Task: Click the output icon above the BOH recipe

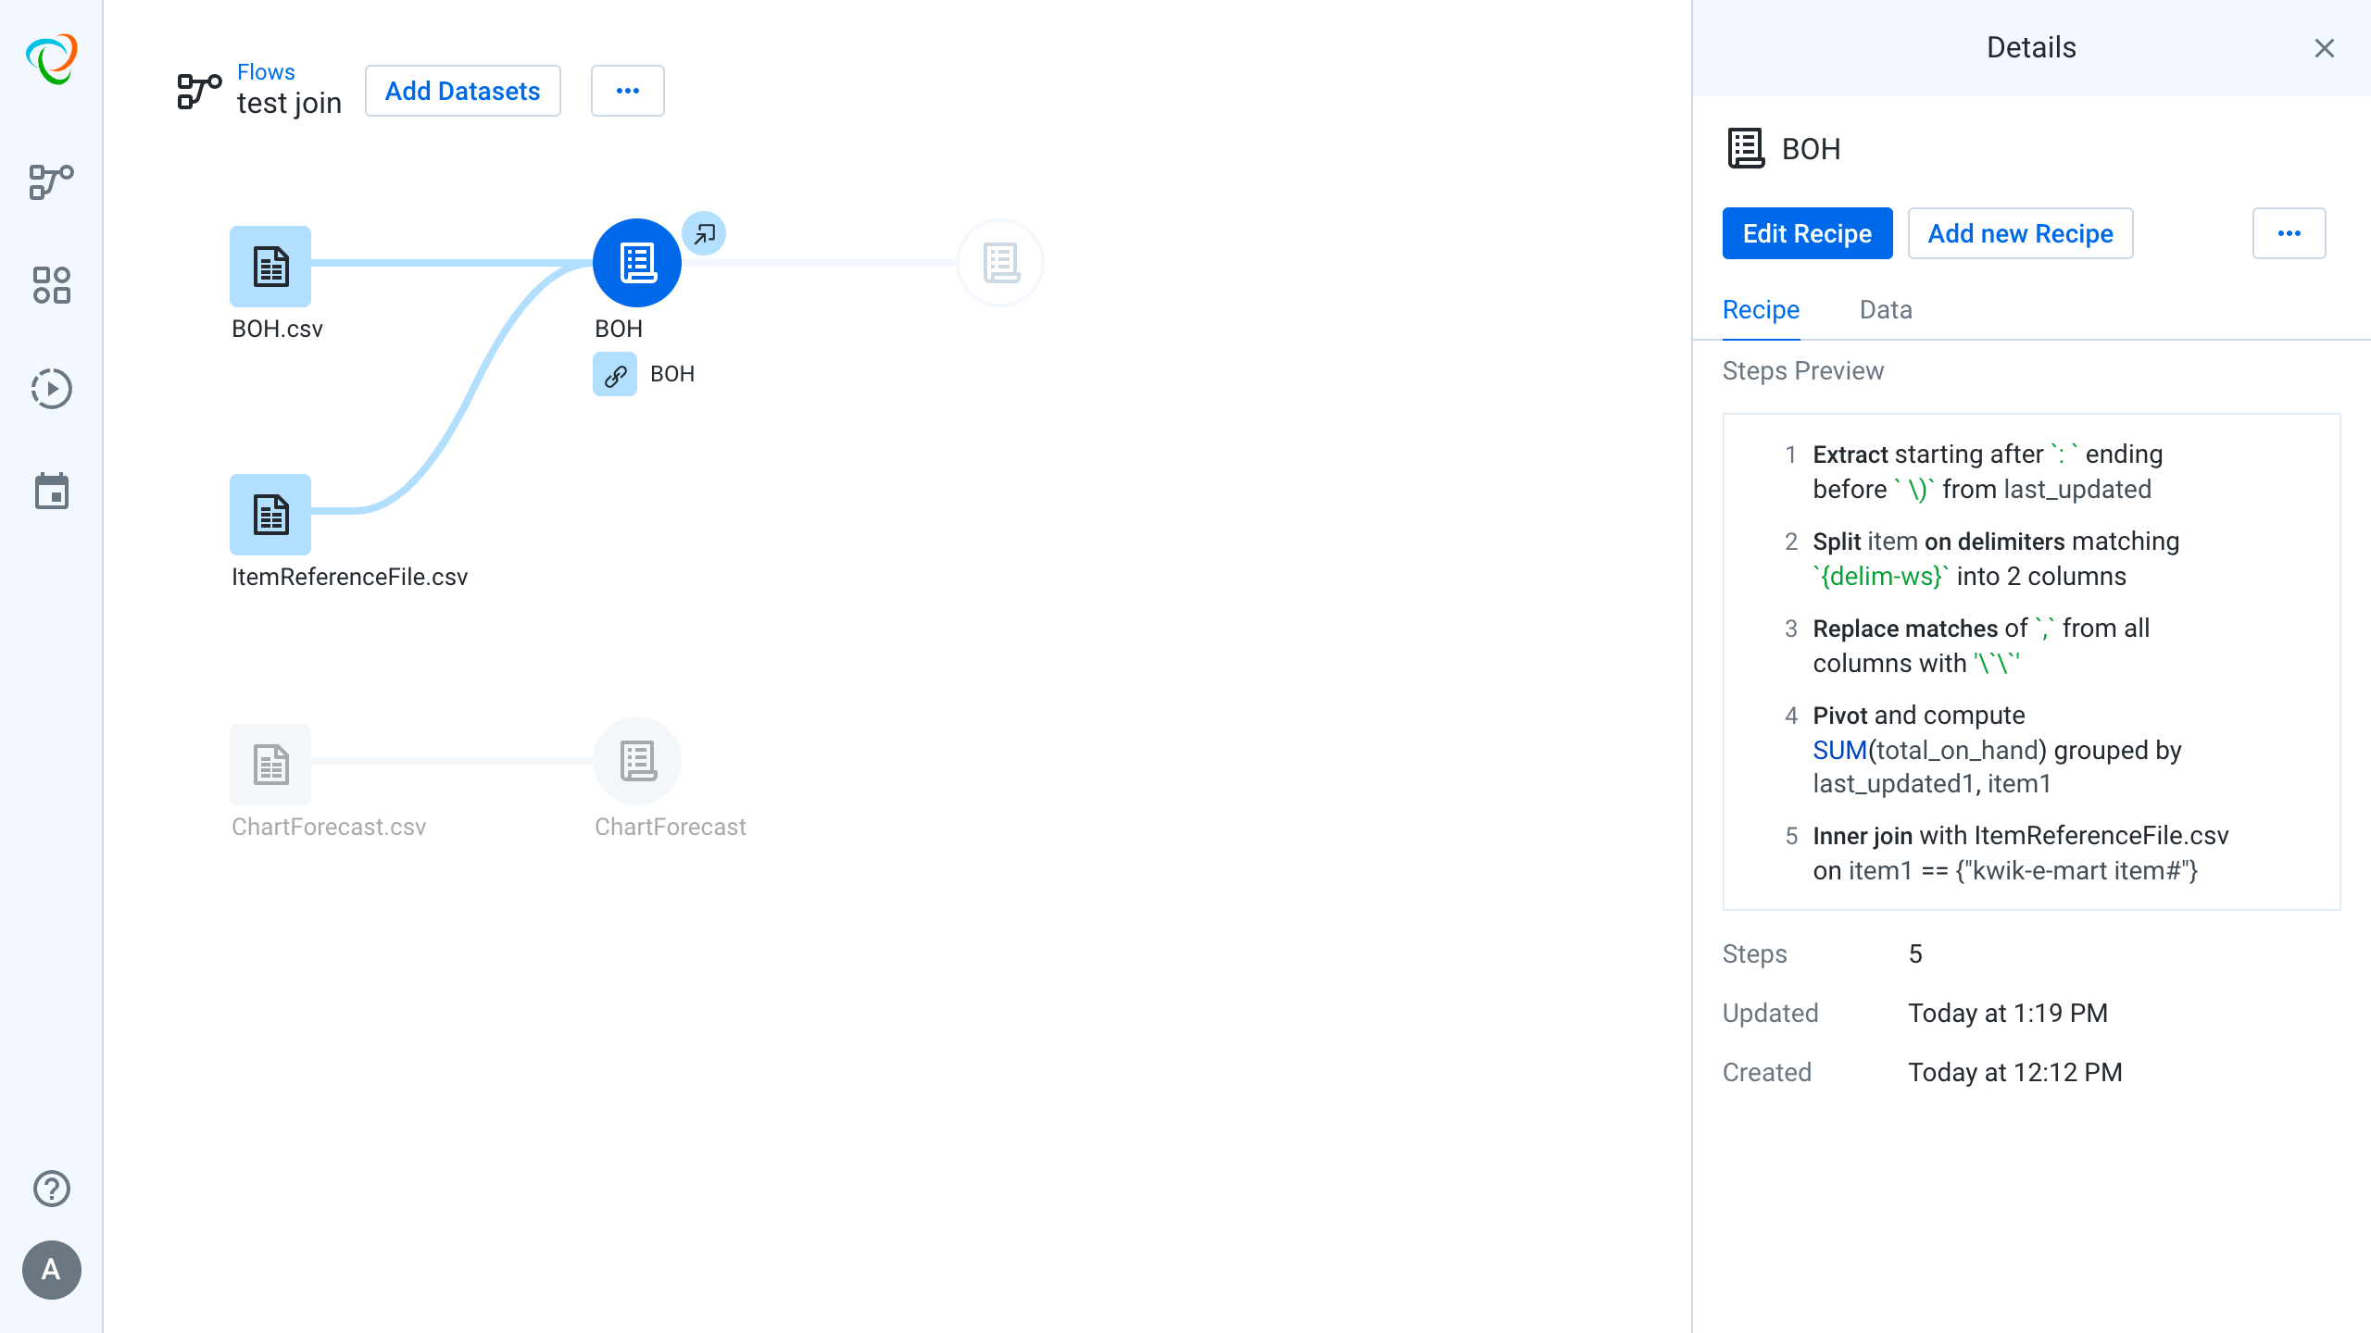Action: pos(704,233)
